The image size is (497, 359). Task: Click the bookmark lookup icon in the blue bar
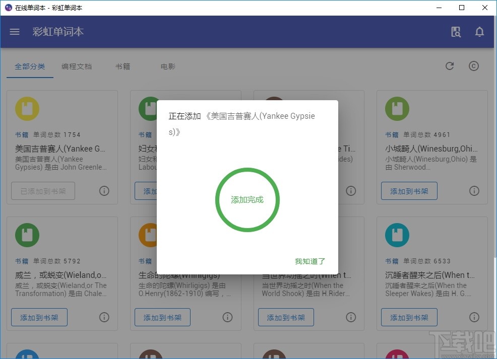(x=456, y=31)
